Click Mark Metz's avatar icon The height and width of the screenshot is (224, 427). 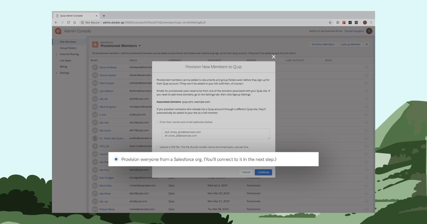[x=95, y=186]
